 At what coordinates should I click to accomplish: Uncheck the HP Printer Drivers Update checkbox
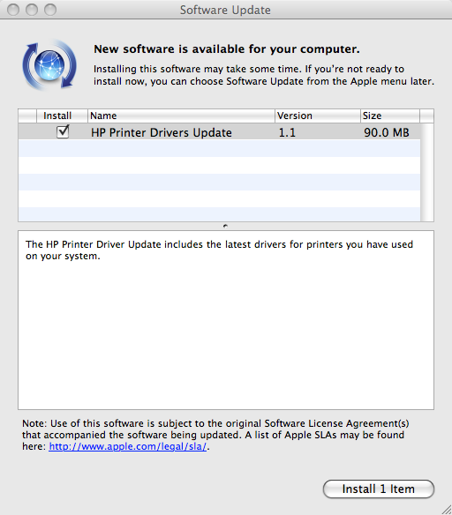tap(63, 132)
